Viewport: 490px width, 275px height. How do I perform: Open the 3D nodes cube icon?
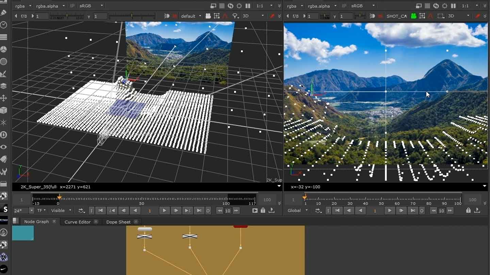click(4, 110)
